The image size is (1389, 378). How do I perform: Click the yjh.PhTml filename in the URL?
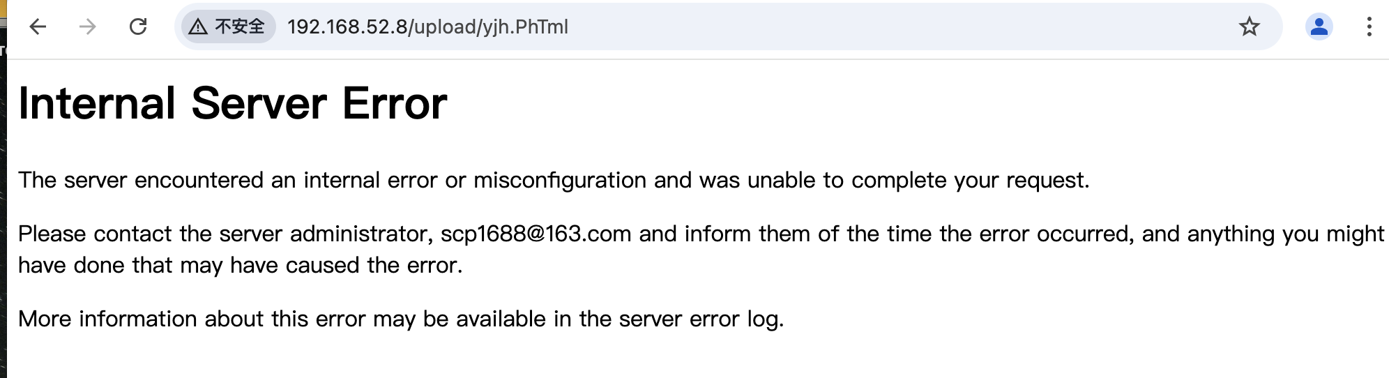[x=533, y=27]
